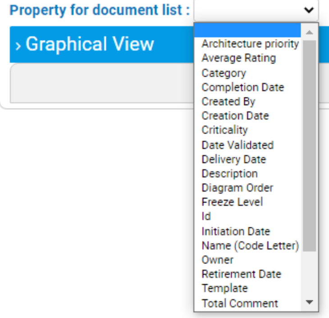Screen dimensions: 329x318
Task: Choose Description in the dropdown list
Action: point(229,174)
